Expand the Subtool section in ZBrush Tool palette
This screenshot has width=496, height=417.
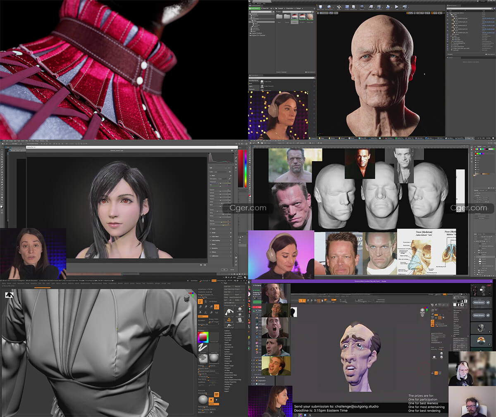[227, 331]
